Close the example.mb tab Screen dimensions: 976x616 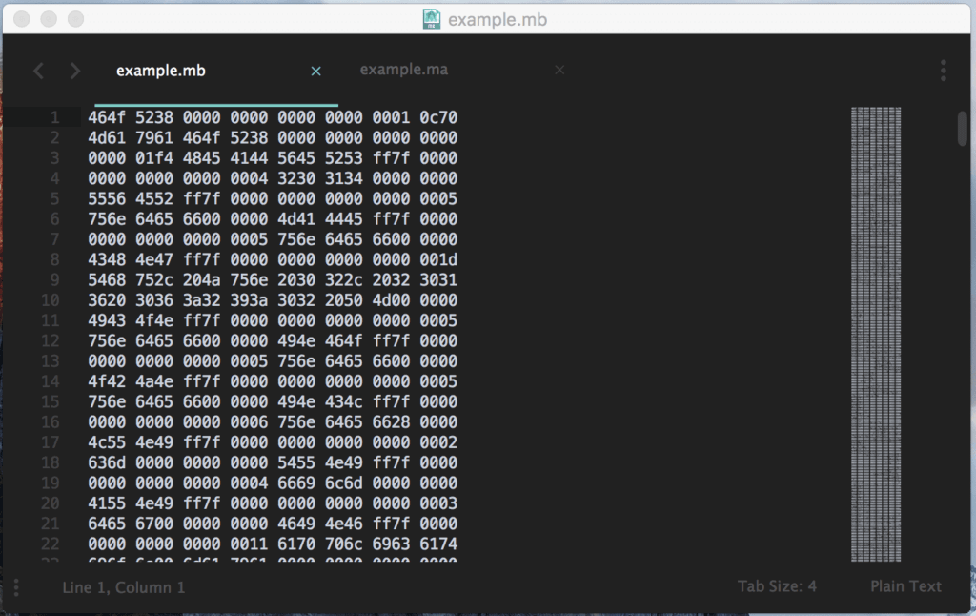tap(315, 71)
